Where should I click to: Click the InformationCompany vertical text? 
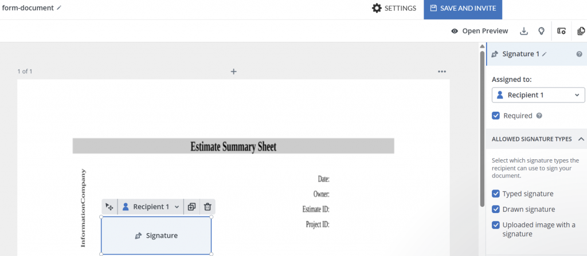83,208
